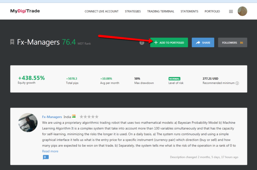Open Trading Terminal menu item
Image resolution: width=257 pixels, height=170 pixels.
pyautogui.click(x=161, y=12)
